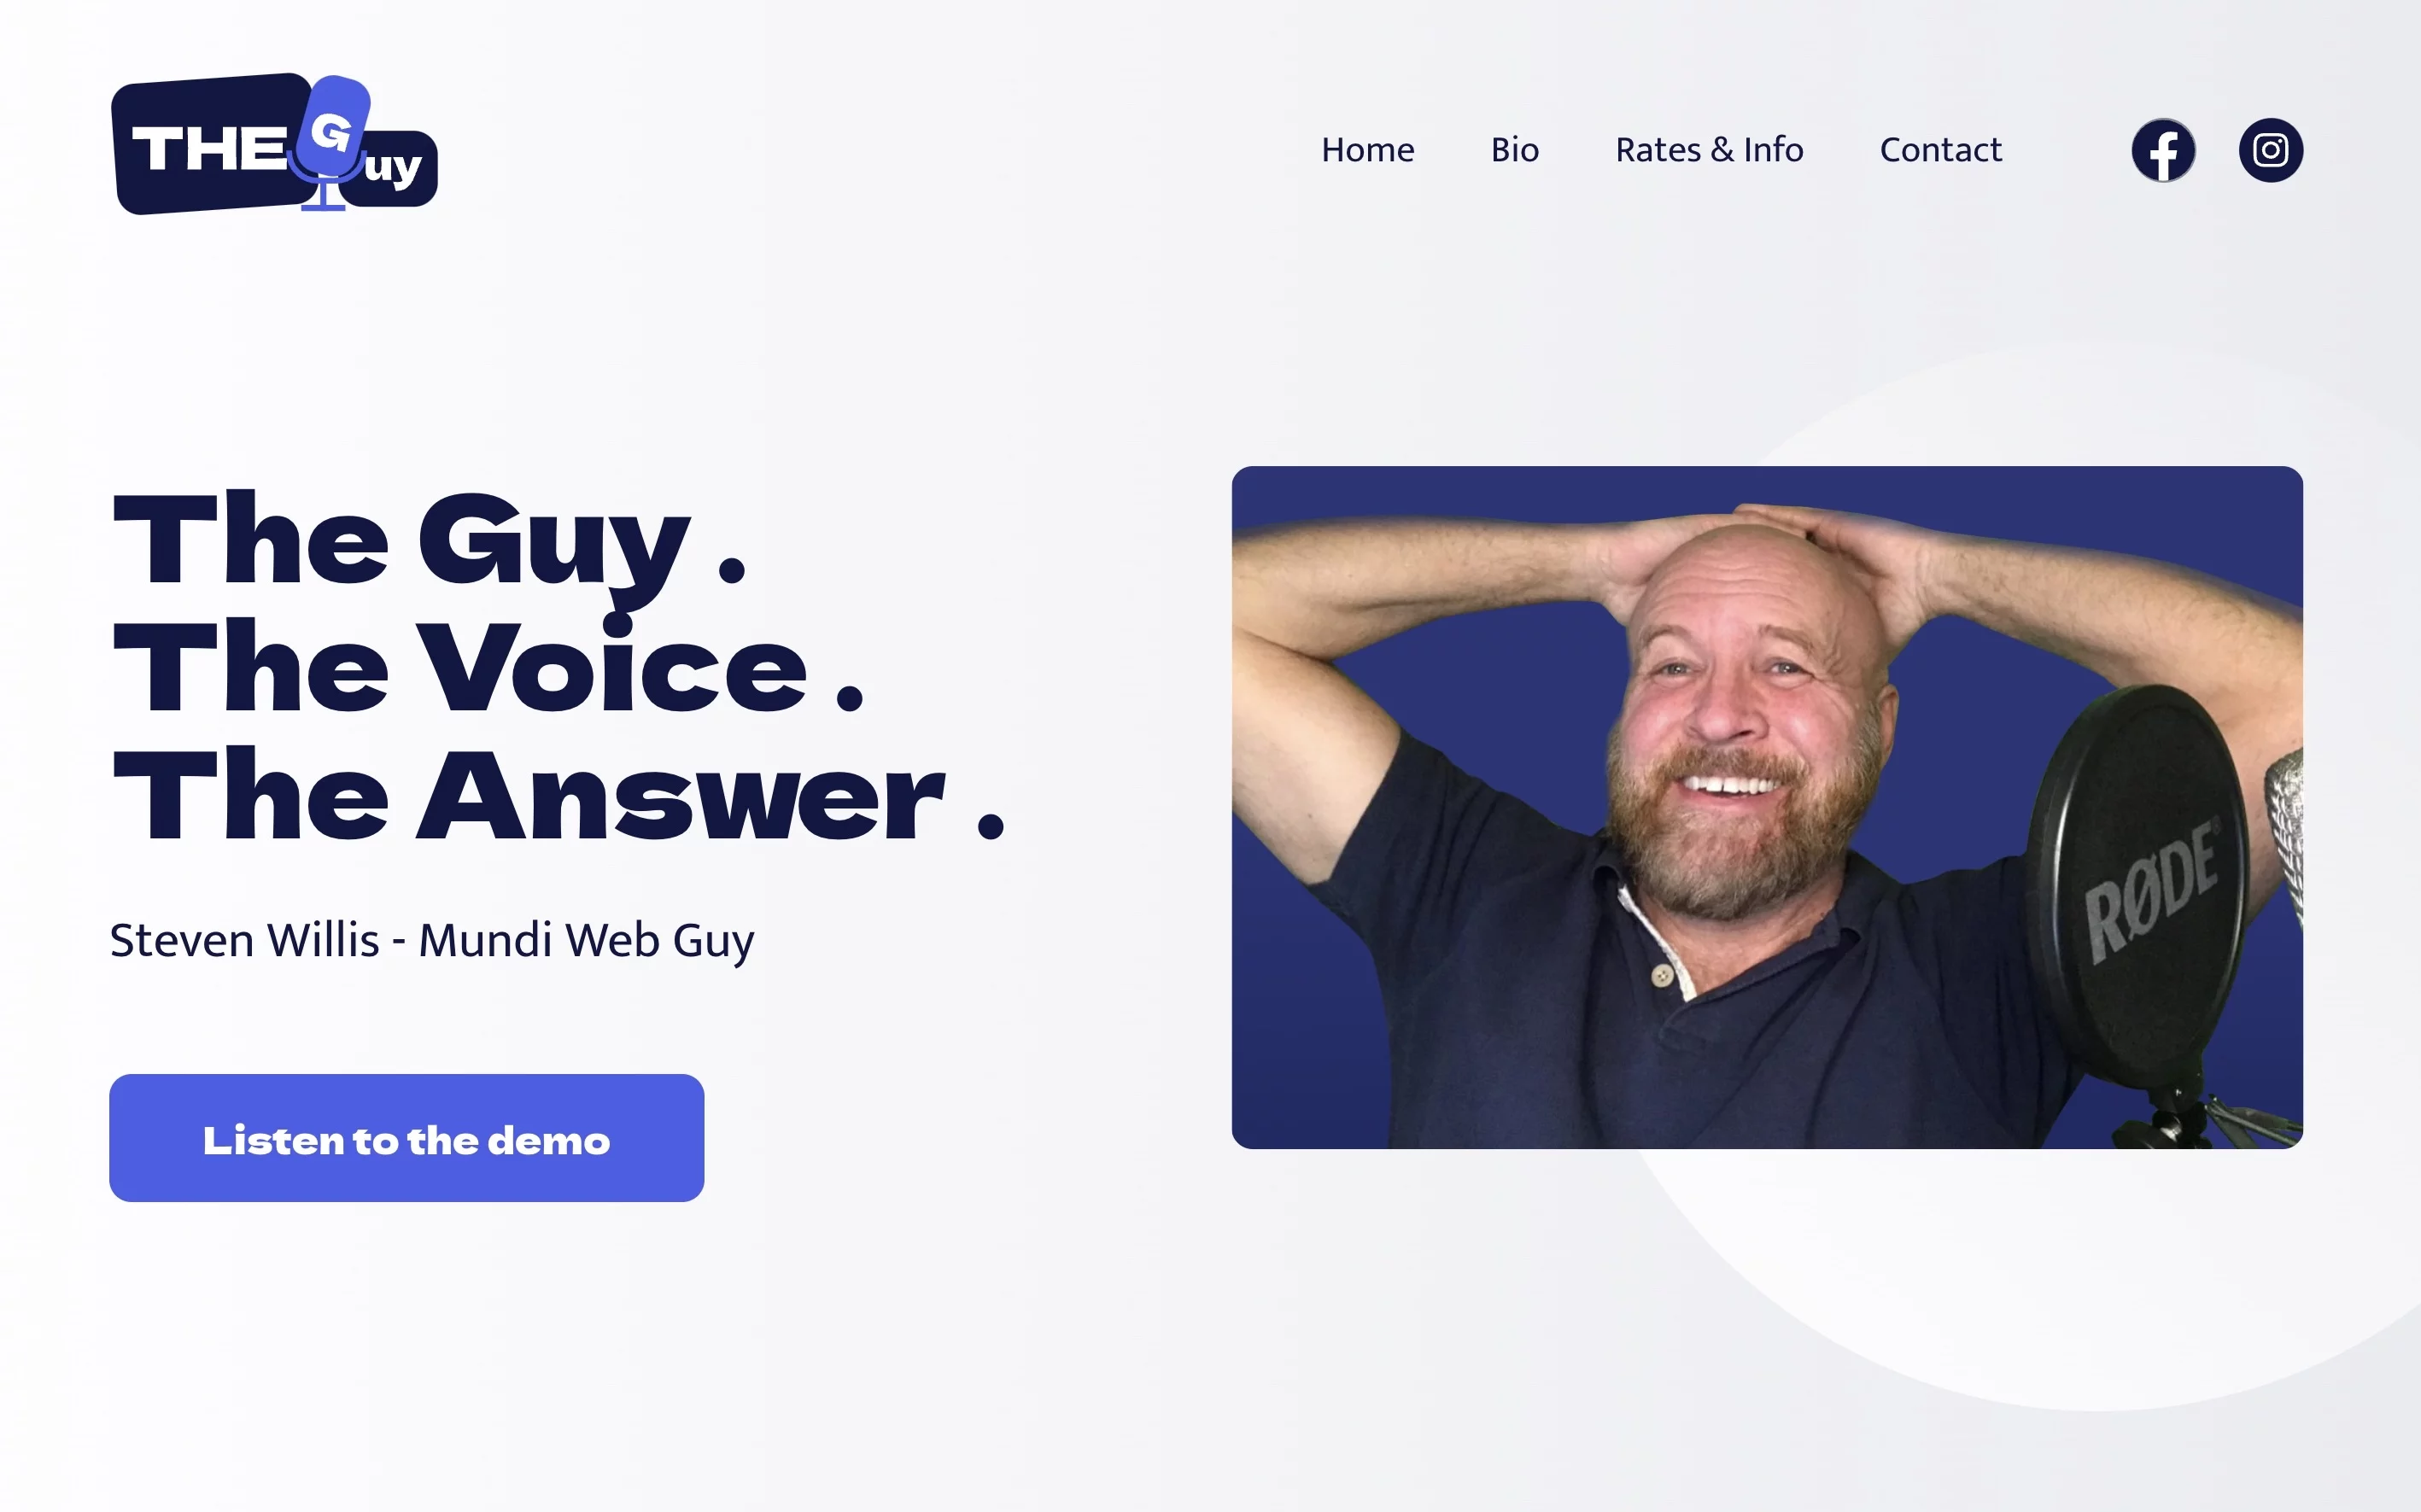Select the Contact form input field
This screenshot has height=1512, width=2421.
point(1939,148)
